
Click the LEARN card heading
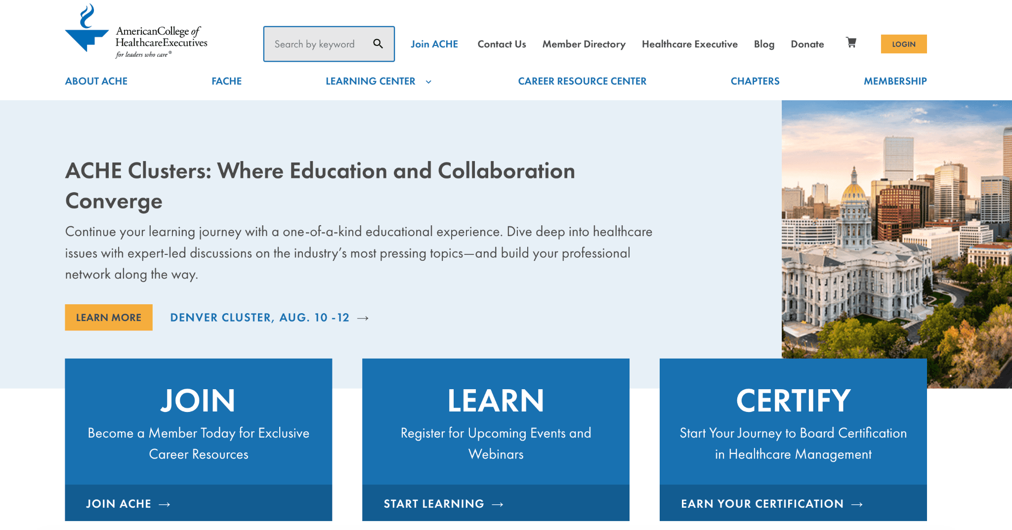496,401
